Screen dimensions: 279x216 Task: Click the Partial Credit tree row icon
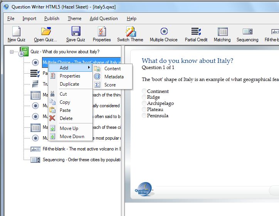35,73
